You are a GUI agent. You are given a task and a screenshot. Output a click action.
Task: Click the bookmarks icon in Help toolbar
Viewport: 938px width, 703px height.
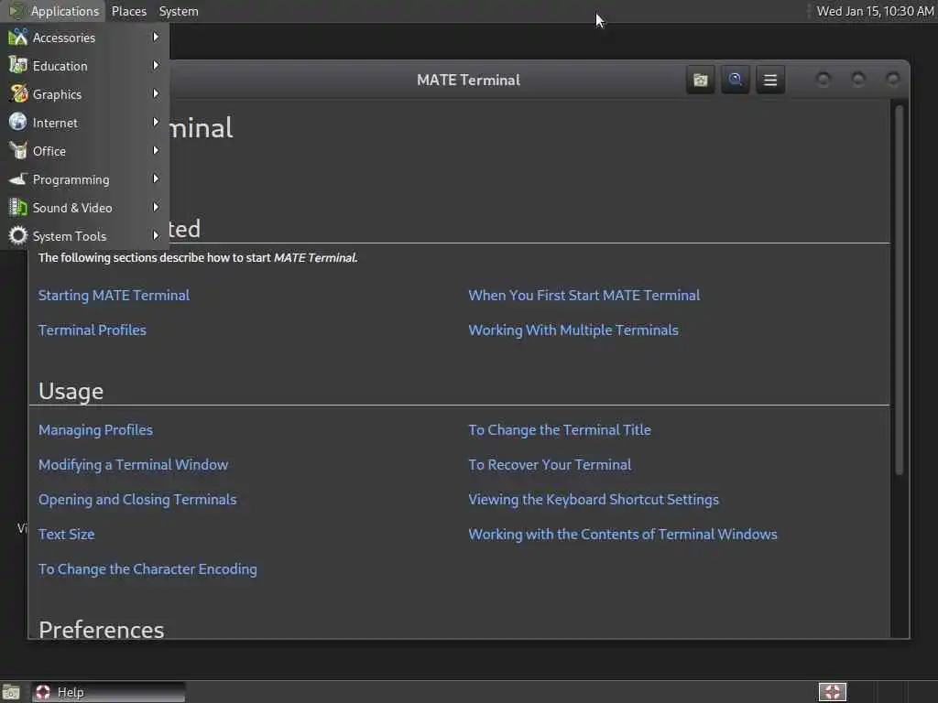tap(701, 80)
